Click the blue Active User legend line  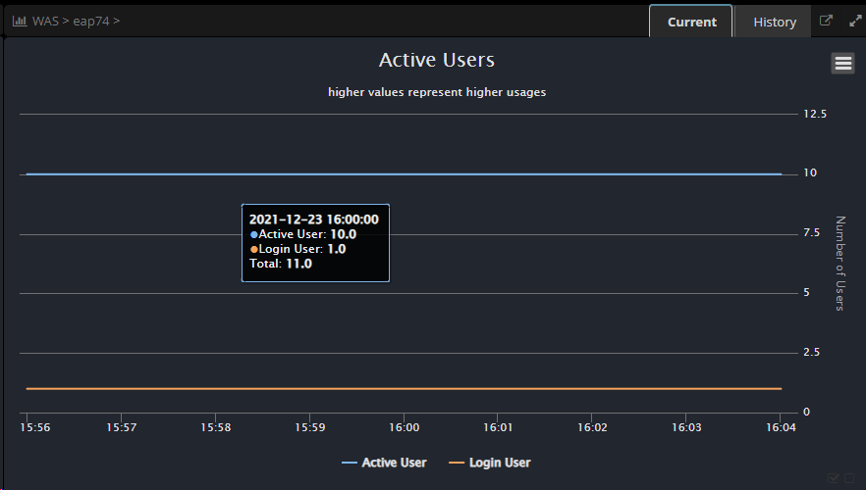(349, 463)
